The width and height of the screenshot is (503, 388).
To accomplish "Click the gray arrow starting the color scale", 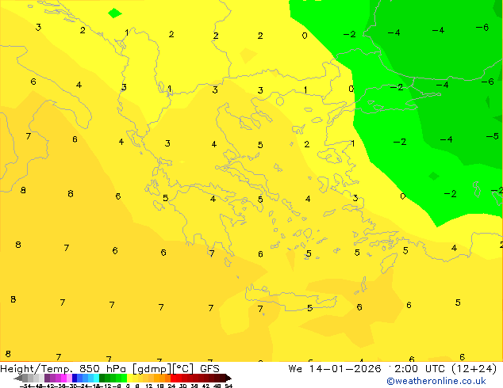I will (x=18, y=378).
